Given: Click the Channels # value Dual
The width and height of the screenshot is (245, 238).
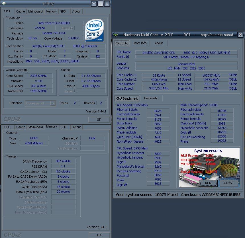Looking at the screenshot, I should pyautogui.click(x=92, y=138).
